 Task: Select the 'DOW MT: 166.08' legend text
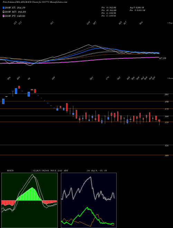(15, 12)
